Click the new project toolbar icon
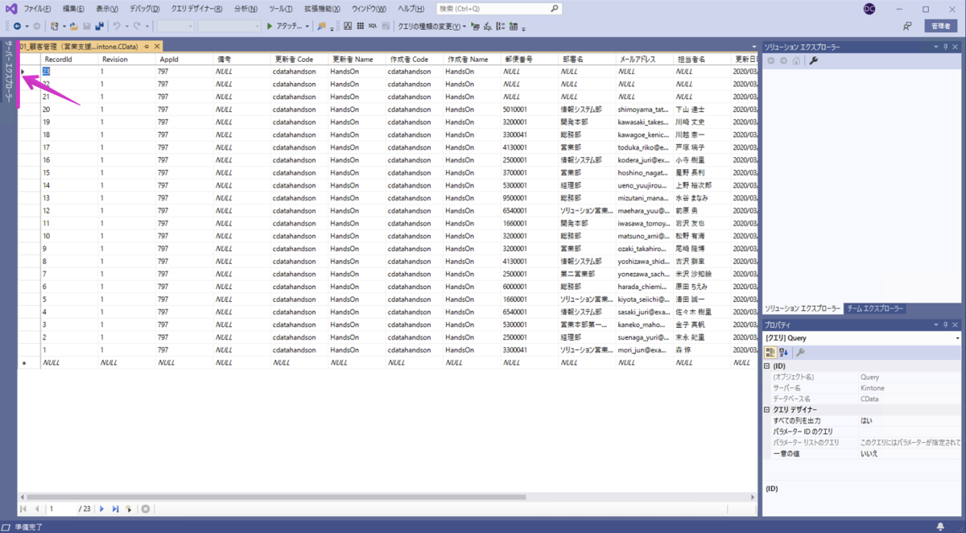 pyautogui.click(x=54, y=26)
